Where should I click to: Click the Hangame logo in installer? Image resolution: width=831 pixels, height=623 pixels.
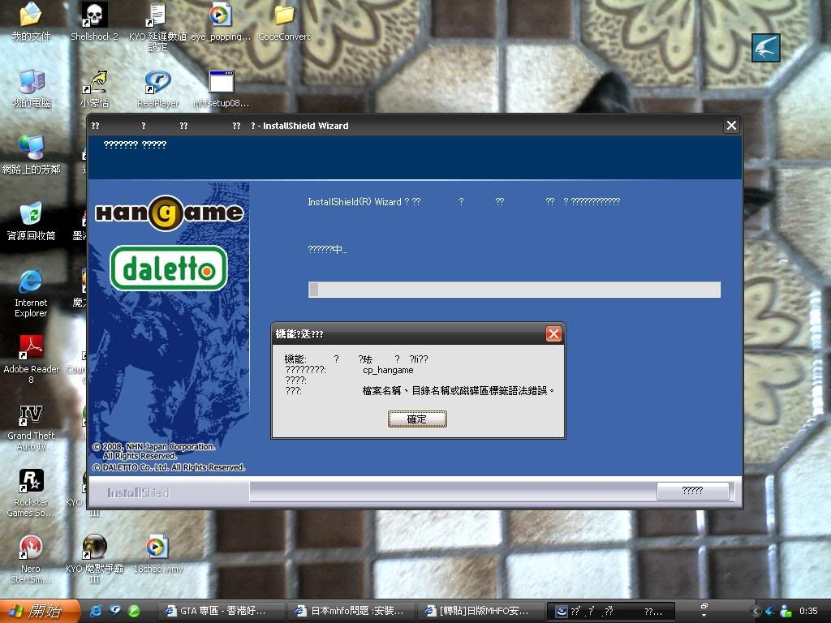tap(169, 213)
